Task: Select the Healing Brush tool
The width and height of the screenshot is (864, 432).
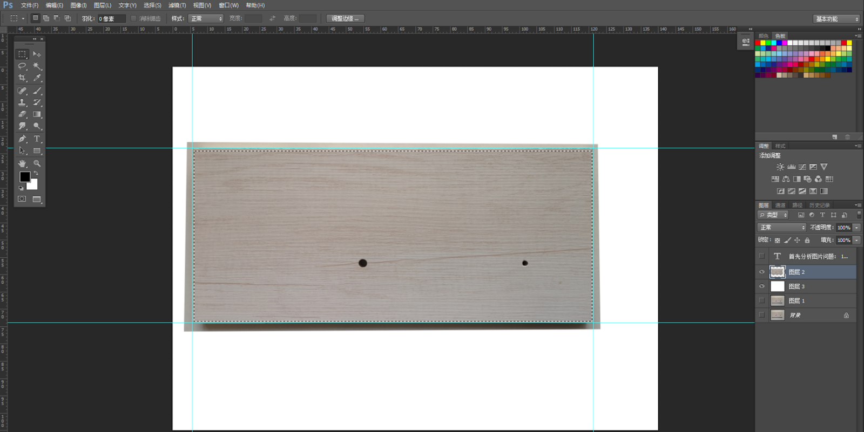Action: [22, 91]
